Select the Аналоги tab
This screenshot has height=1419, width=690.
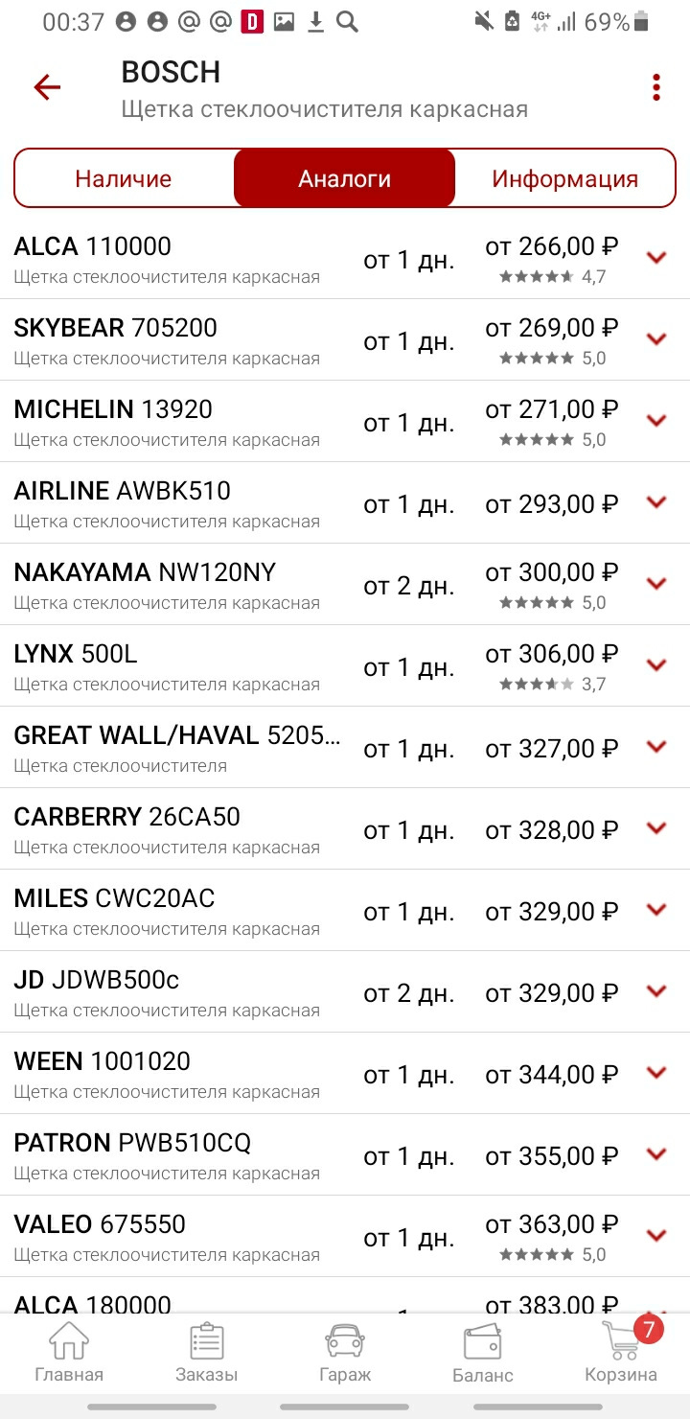click(x=345, y=178)
